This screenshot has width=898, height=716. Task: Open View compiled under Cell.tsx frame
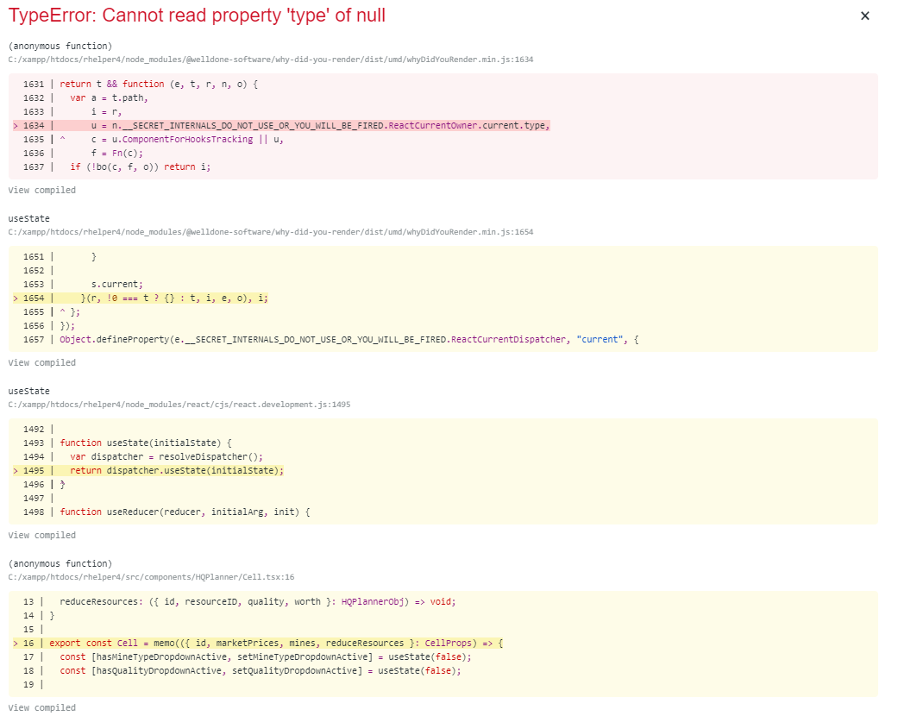tap(41, 707)
